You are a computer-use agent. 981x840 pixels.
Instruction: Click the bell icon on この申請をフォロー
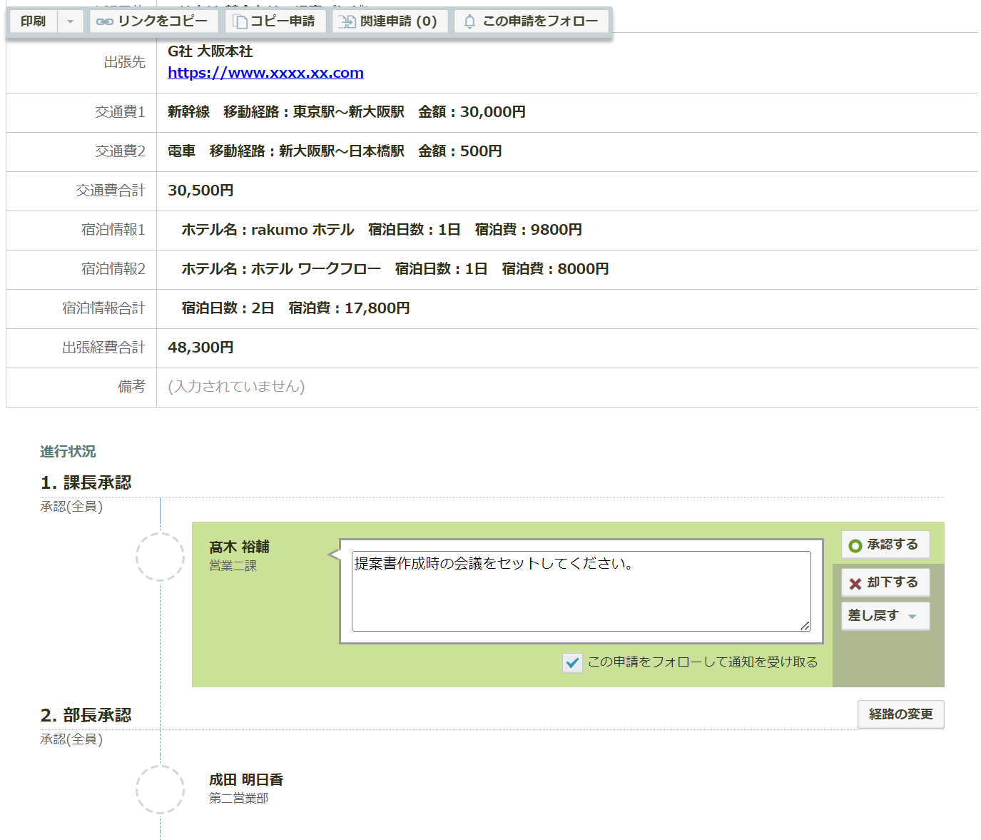(x=469, y=21)
